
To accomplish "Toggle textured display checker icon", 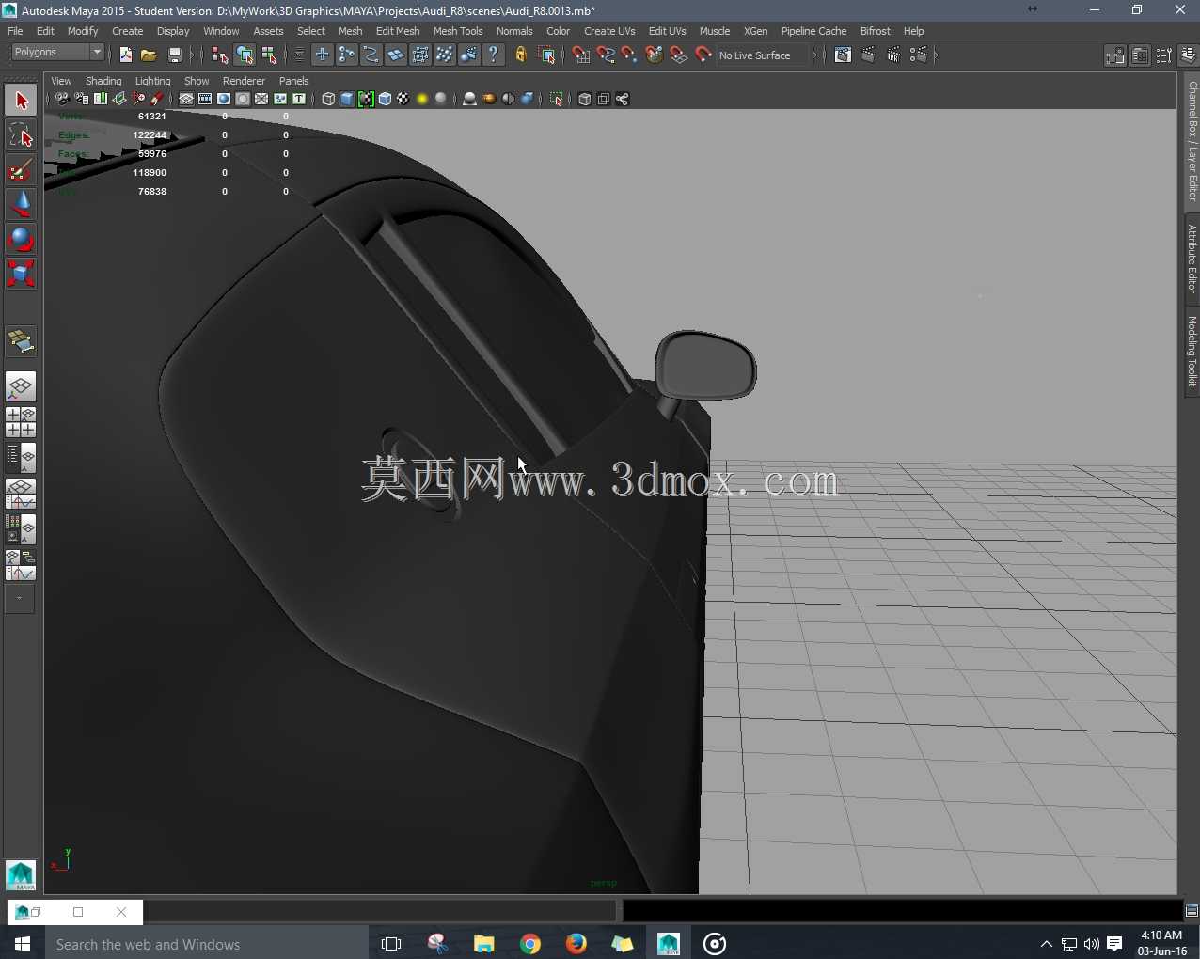I will (403, 99).
